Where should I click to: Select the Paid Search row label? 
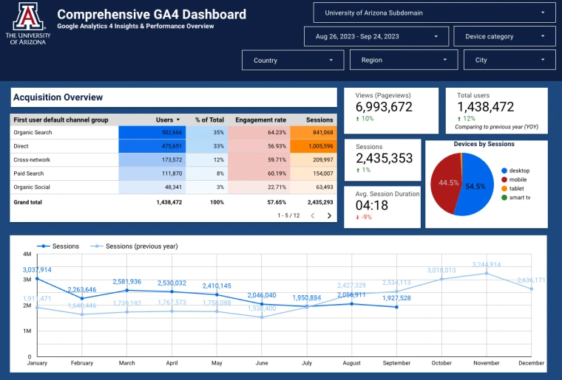pyautogui.click(x=28, y=173)
